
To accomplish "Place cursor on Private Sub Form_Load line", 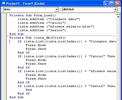I will [x=33, y=15].
